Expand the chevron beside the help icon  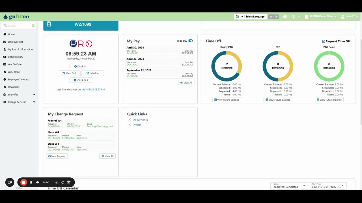(299, 17)
